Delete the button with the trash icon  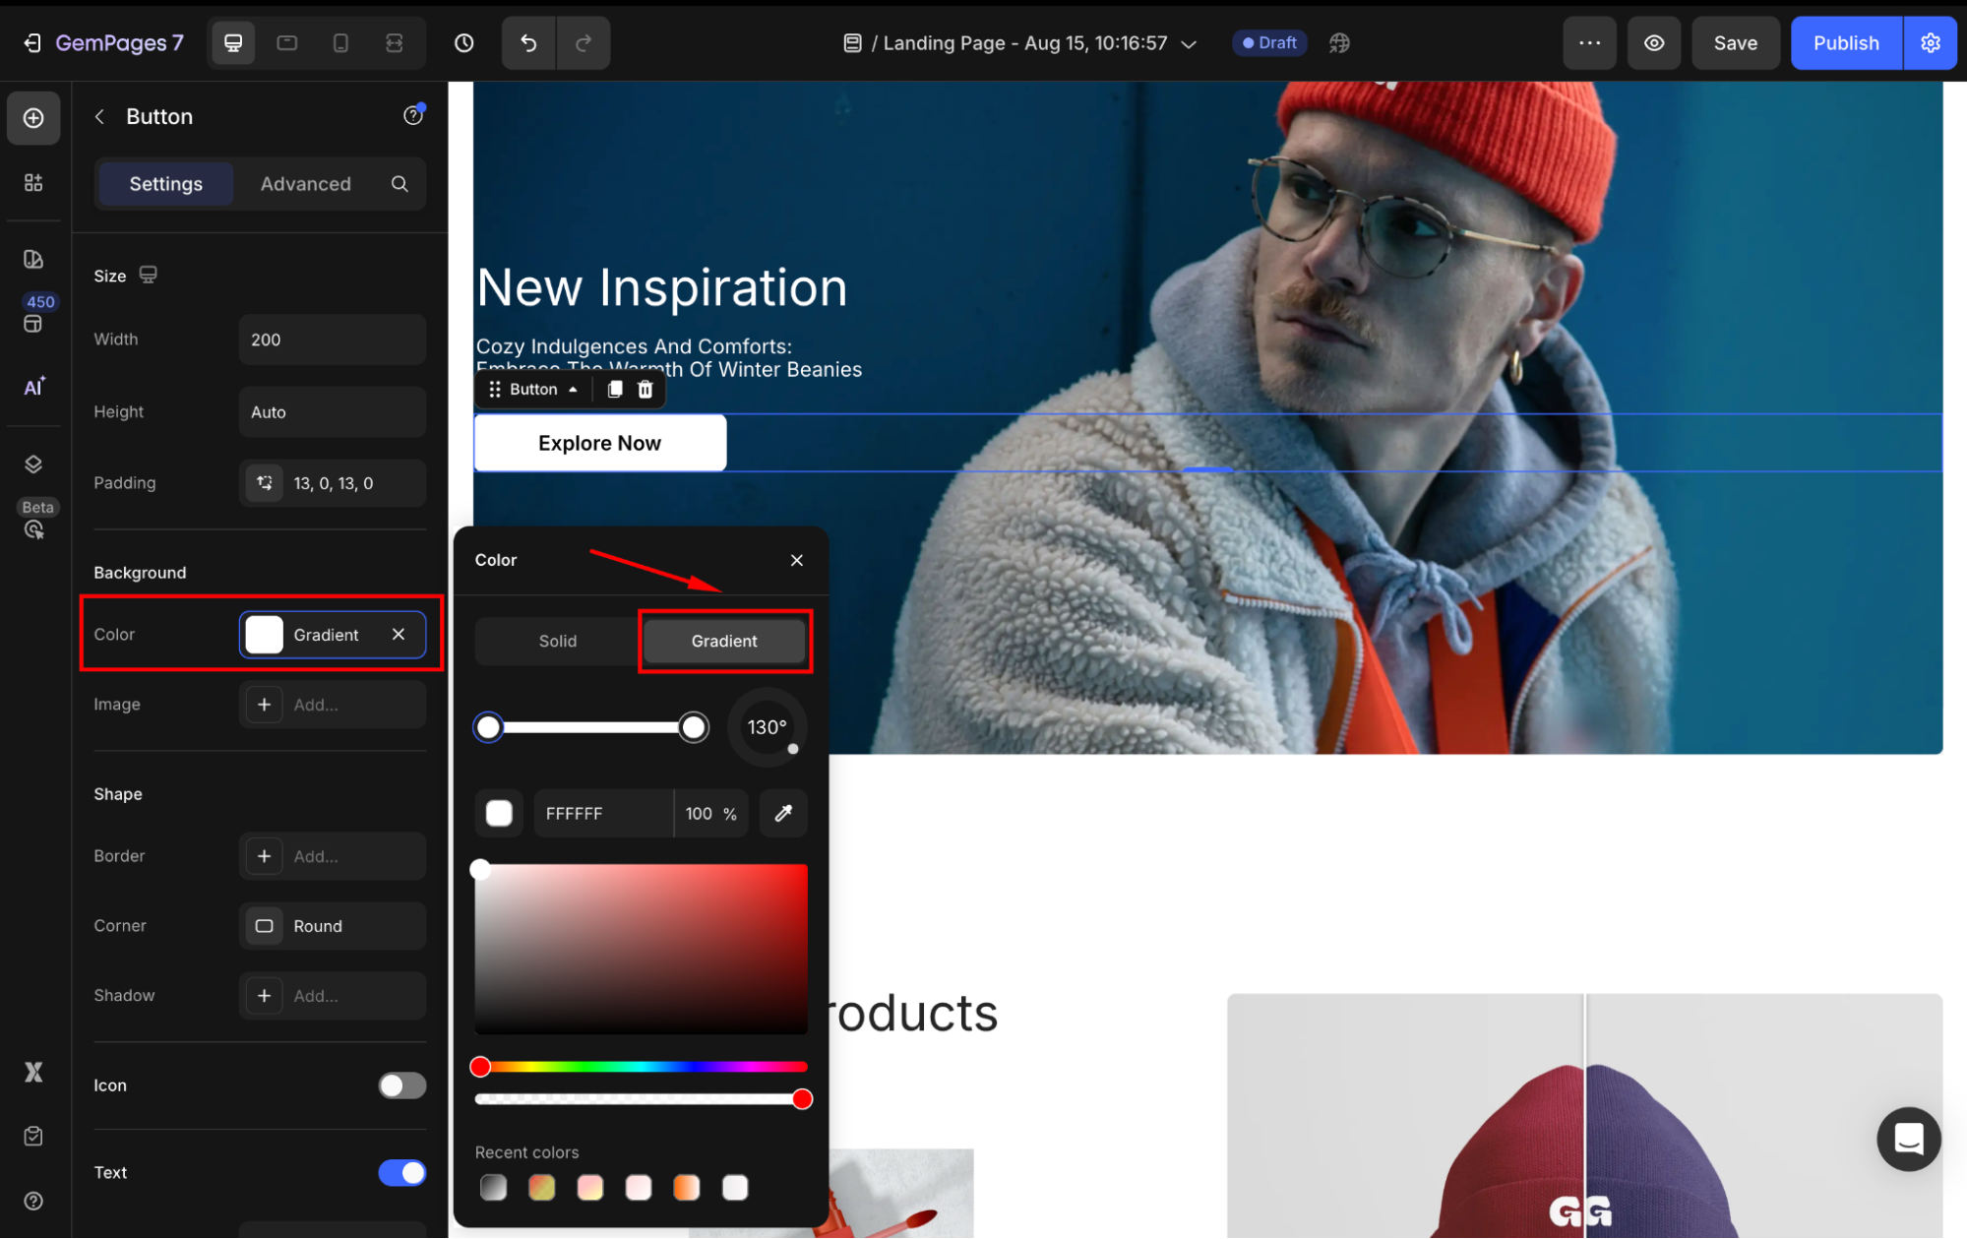pyautogui.click(x=645, y=390)
